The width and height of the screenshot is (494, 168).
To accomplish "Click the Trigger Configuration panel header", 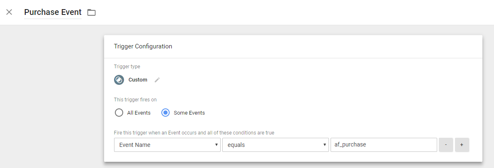I will tap(293, 46).
